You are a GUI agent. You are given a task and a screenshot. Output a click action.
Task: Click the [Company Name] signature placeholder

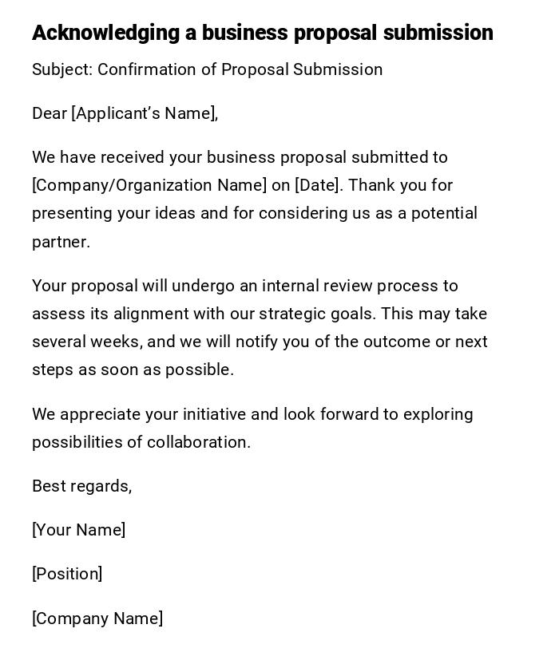[x=97, y=619]
